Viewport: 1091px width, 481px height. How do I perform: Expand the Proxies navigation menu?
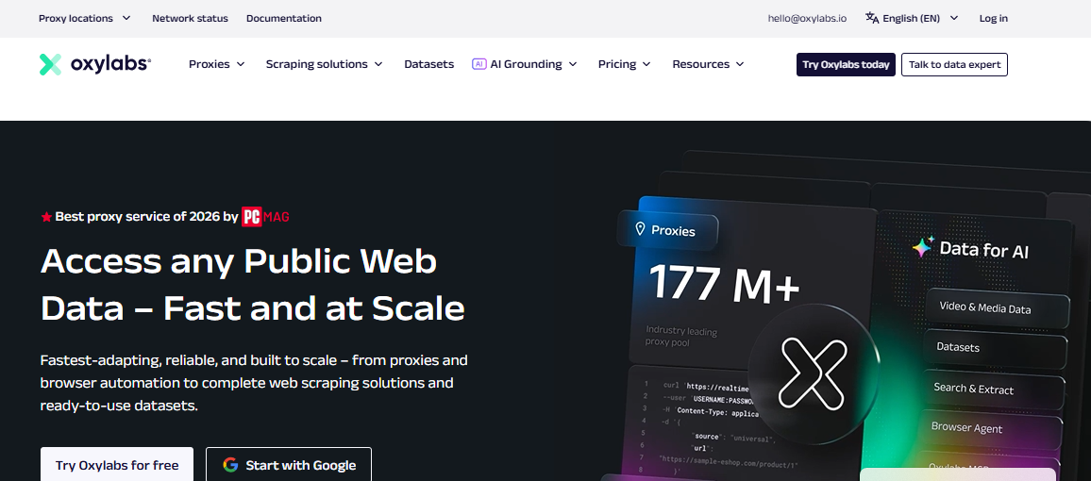pyautogui.click(x=217, y=64)
